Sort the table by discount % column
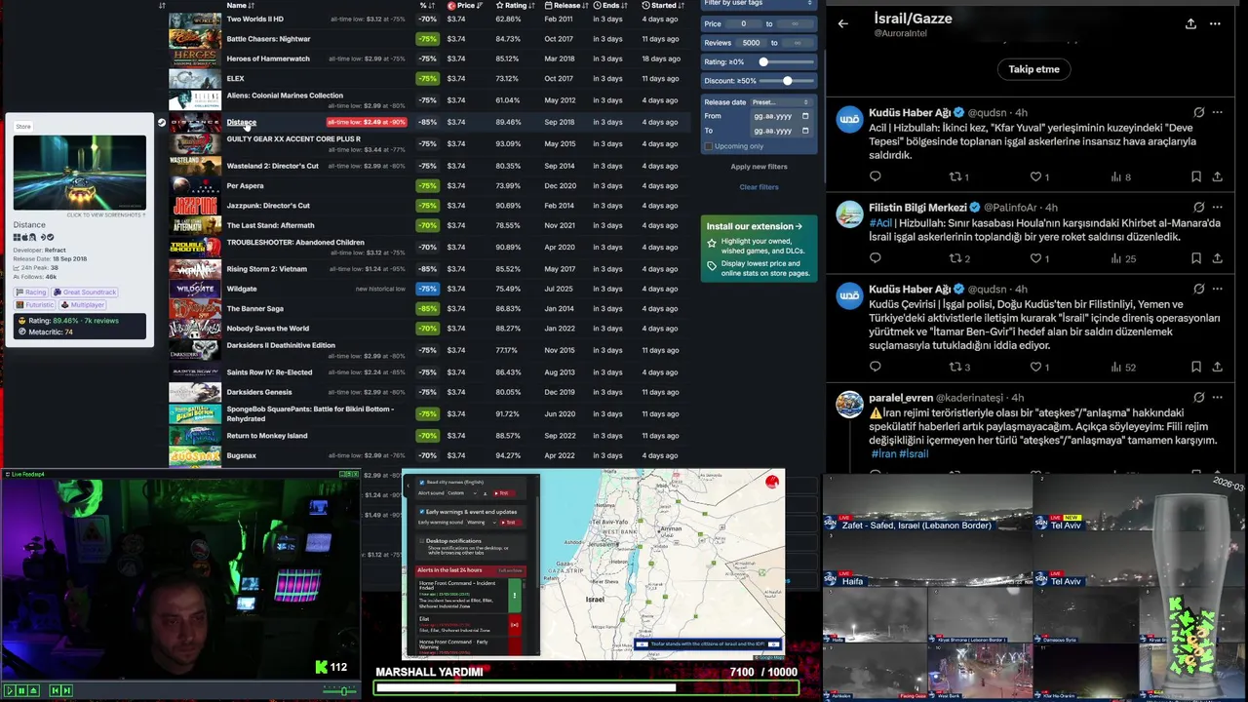The width and height of the screenshot is (1248, 702). coord(427,6)
